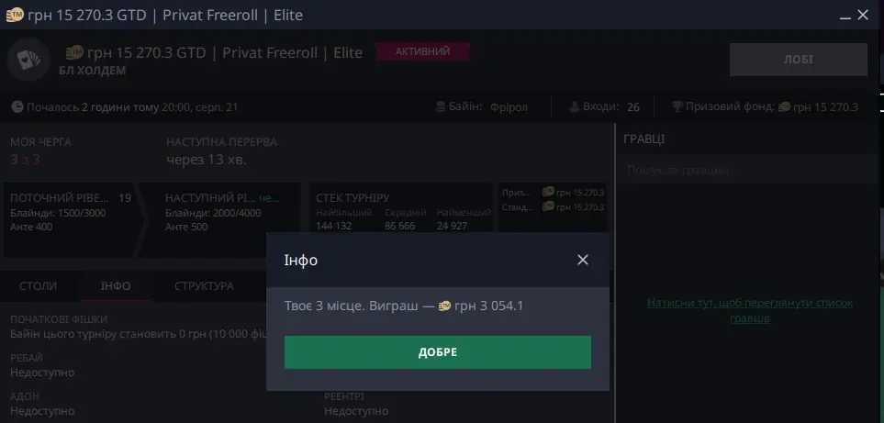Open the prize breakdown card
The height and width of the screenshot is (423, 884).
pyautogui.click(x=553, y=206)
